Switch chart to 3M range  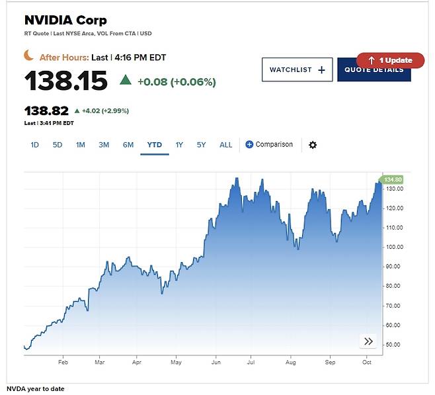pos(104,145)
